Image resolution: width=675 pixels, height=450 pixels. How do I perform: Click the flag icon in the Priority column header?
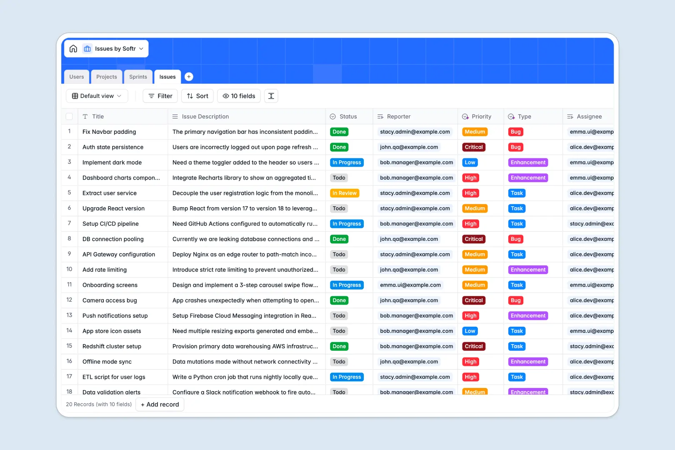click(x=465, y=116)
